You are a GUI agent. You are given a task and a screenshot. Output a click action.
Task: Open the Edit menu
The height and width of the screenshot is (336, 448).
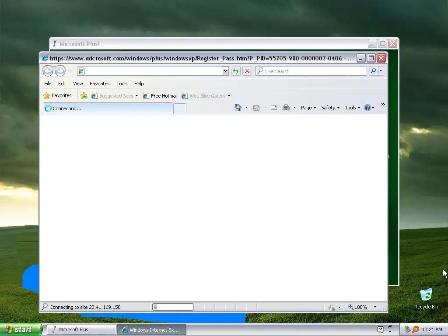pyautogui.click(x=62, y=84)
